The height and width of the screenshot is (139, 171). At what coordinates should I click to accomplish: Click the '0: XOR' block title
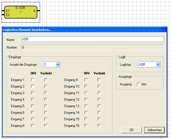[x=20, y=8]
